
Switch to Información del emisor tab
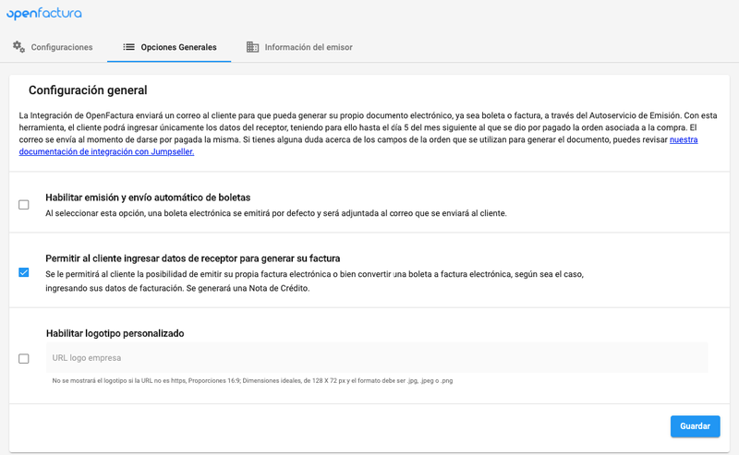click(299, 47)
